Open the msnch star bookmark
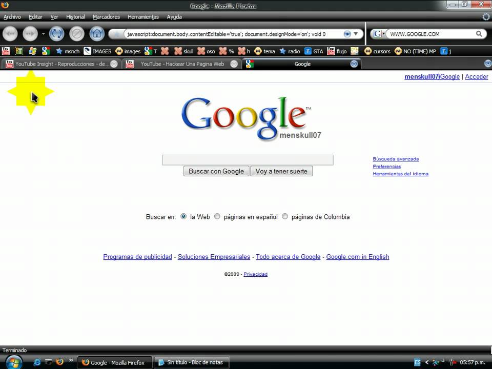This screenshot has width=492, height=369. tap(68, 51)
